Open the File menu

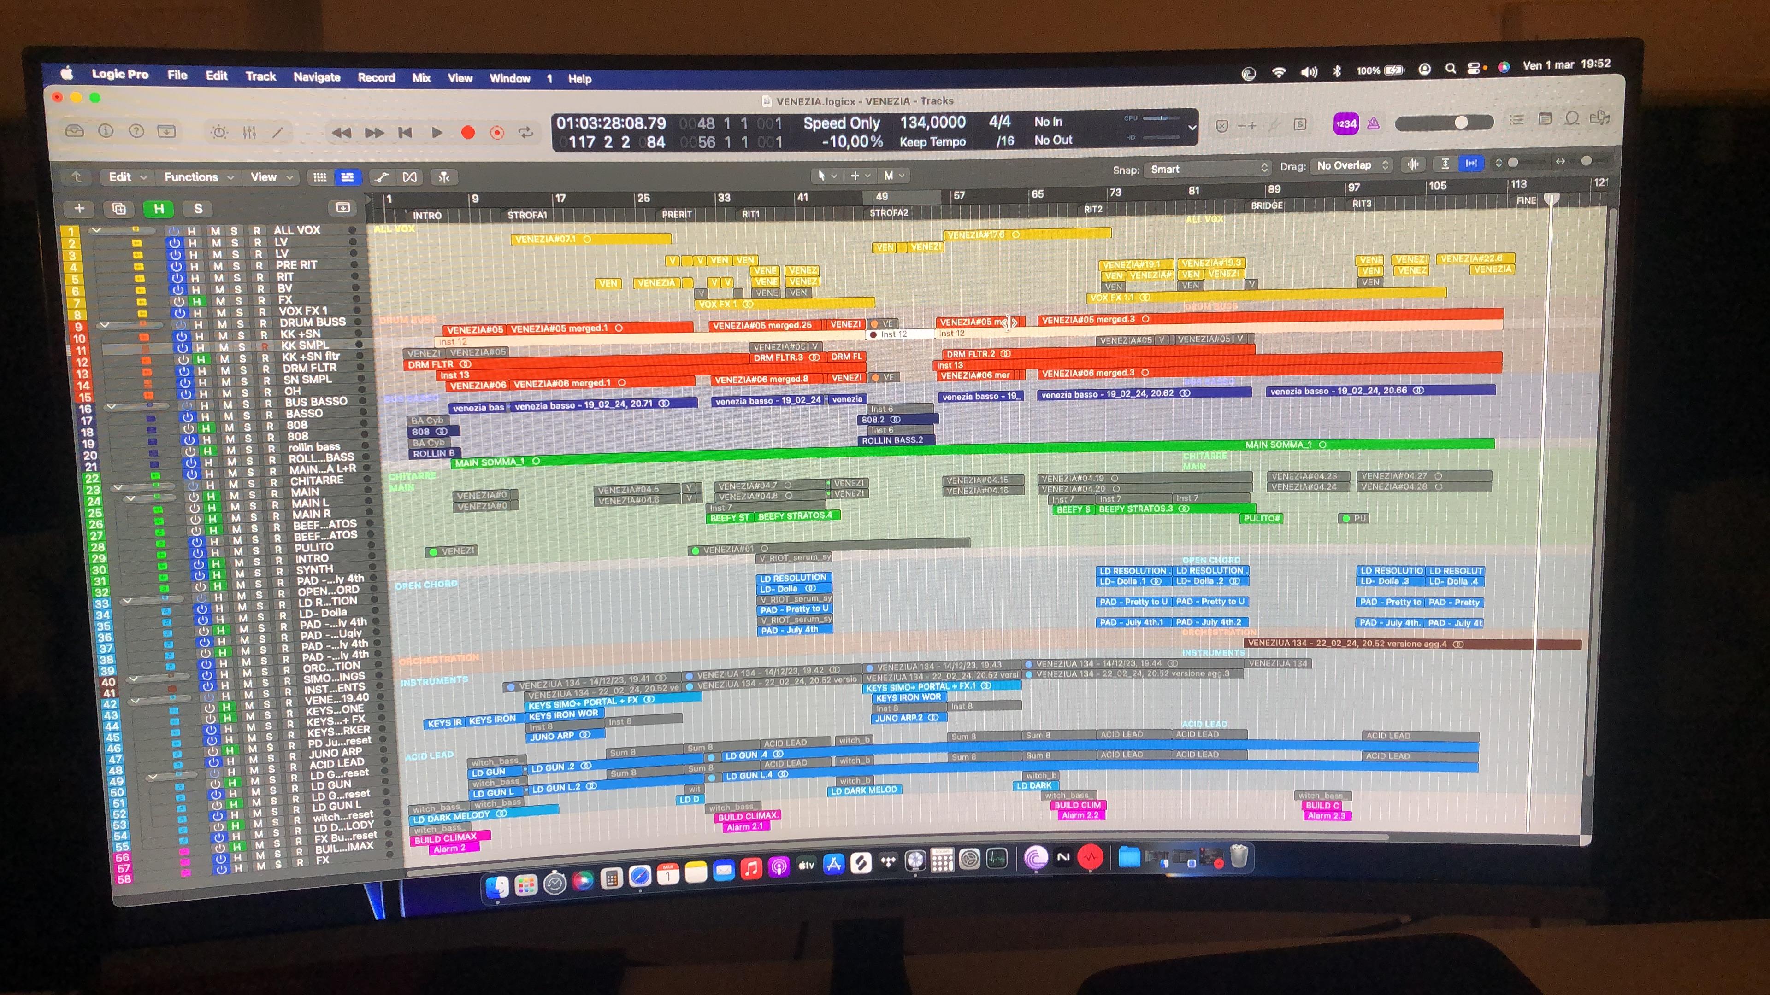pos(177,75)
